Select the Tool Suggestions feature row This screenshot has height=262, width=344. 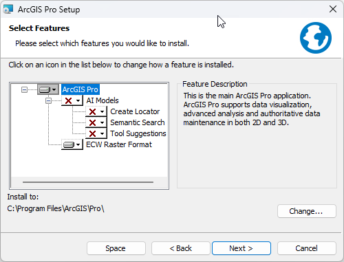coord(138,133)
